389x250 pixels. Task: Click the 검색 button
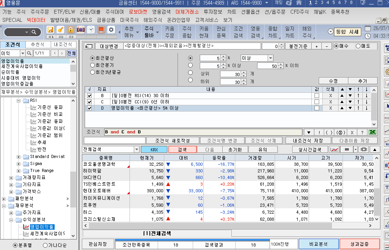point(182,149)
